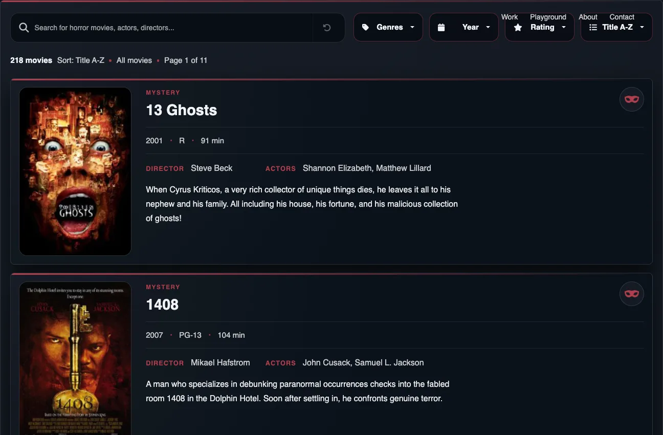Open the 13 Ghosts movie title
Screen dimensions: 663x435
tap(182, 110)
